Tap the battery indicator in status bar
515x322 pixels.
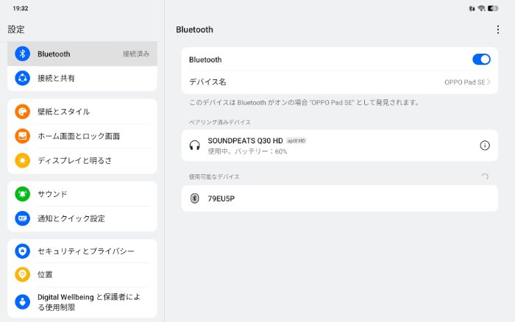tap(492, 8)
